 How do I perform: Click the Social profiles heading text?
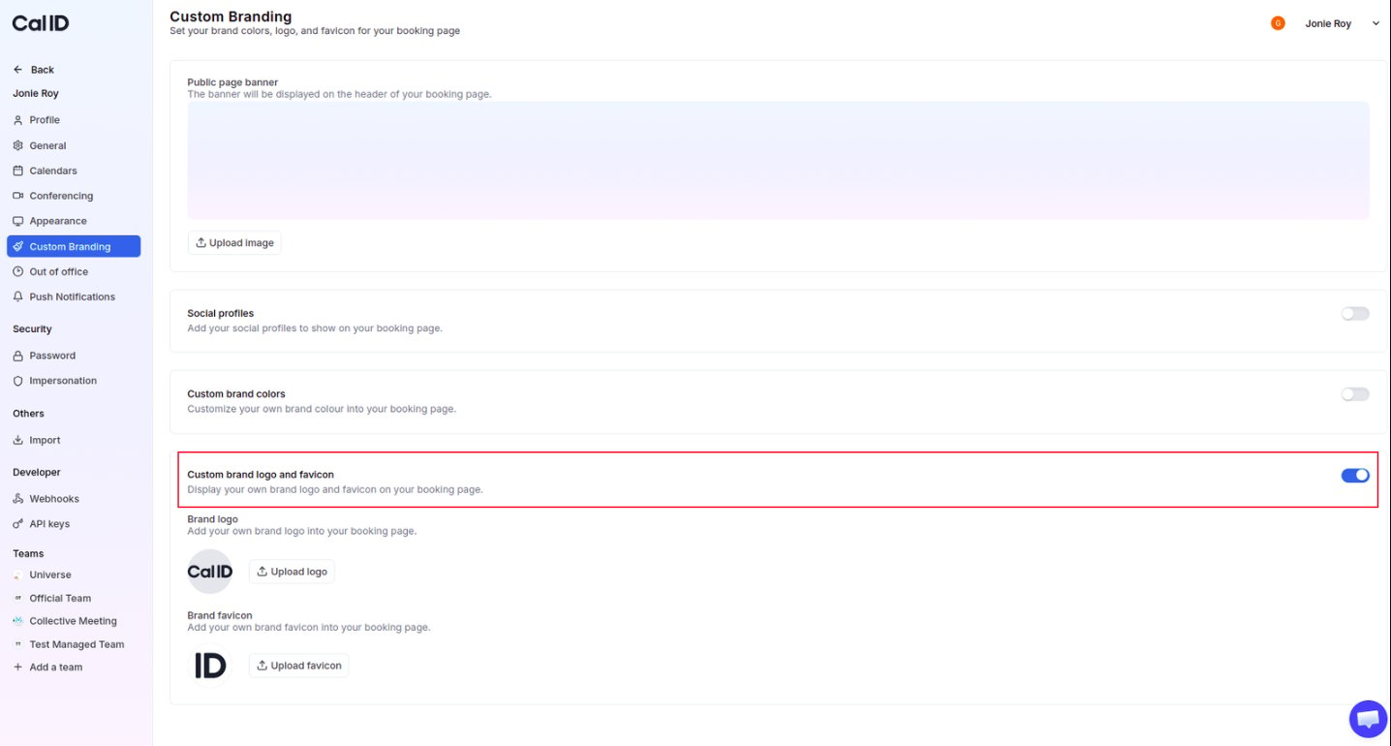pyautogui.click(x=221, y=314)
